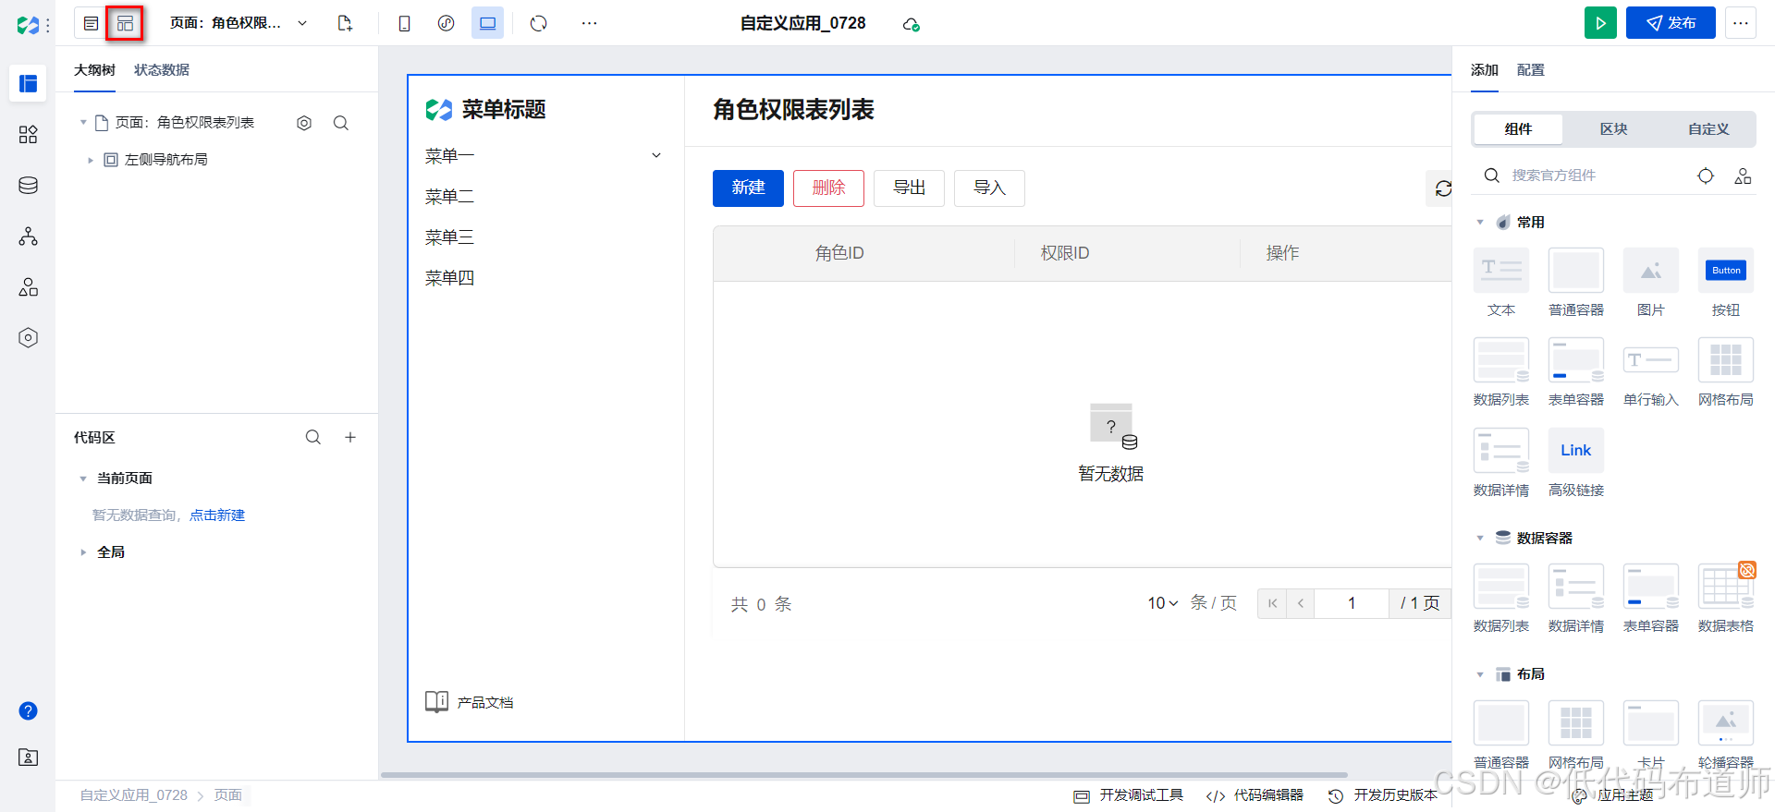Open the toolbar three-dots more menu
Viewport: 1775px width, 812px height.
tap(589, 23)
